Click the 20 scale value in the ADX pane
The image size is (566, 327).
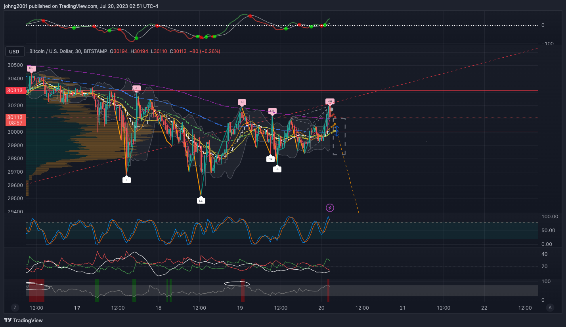pyautogui.click(x=544, y=267)
